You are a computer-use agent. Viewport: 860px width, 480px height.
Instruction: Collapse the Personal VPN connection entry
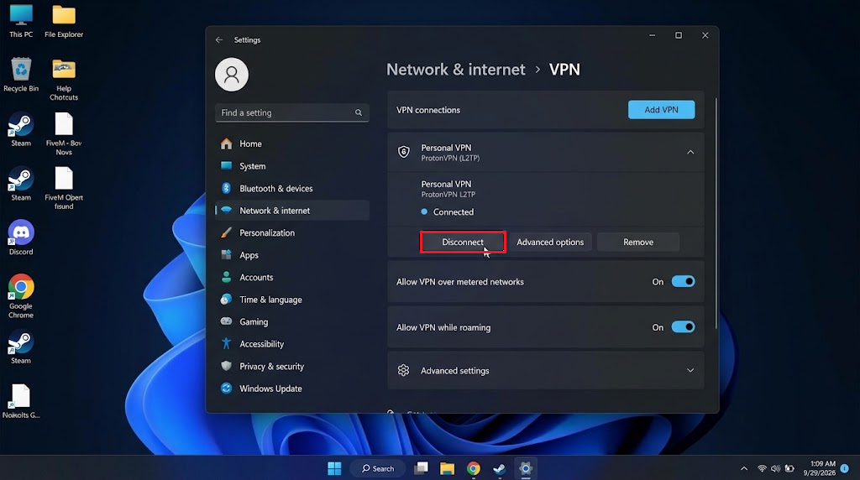690,153
